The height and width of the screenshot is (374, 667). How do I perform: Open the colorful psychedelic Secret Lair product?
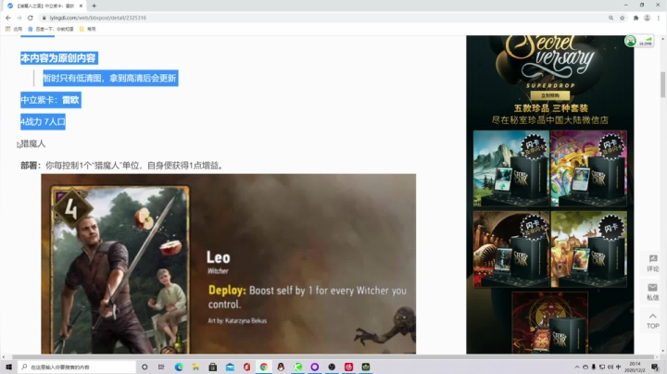coord(589,168)
